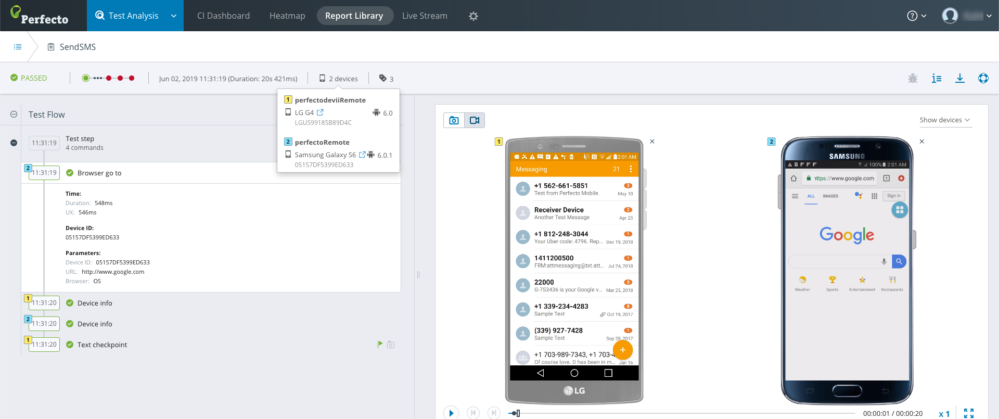Click the panel splitter handle

418,274
